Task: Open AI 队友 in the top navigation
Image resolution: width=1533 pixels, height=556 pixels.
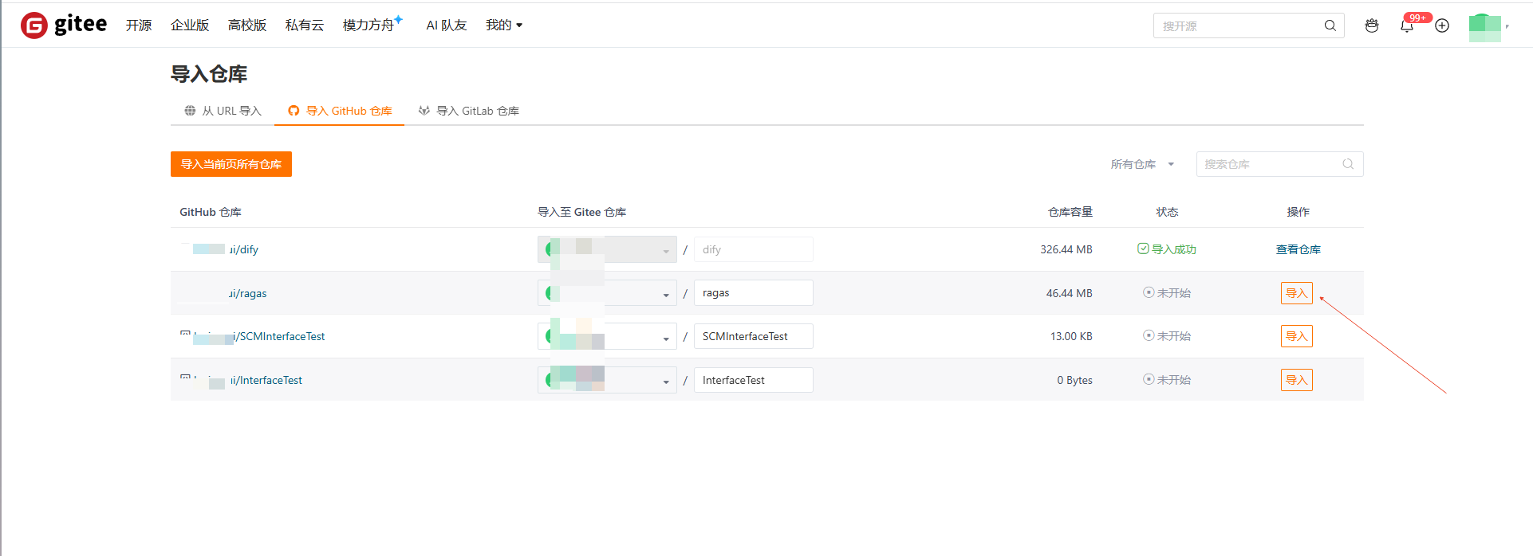Action: (447, 25)
